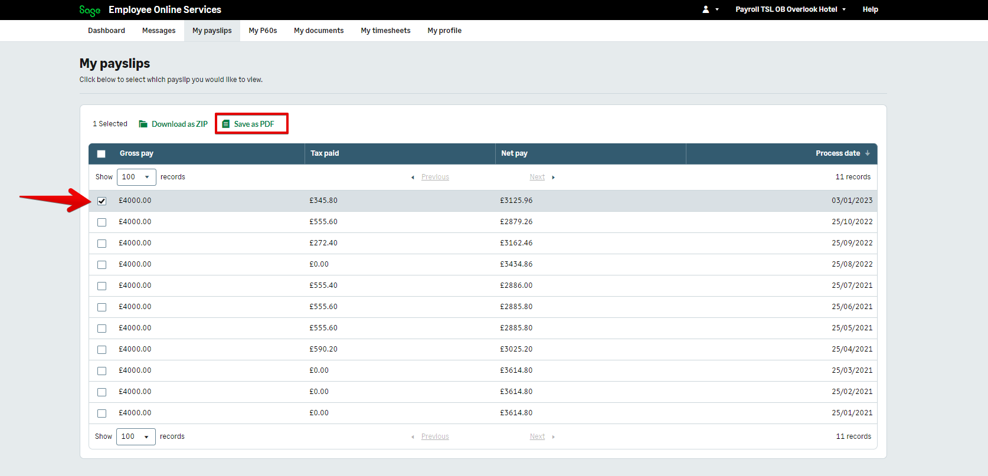988x476 pixels.
Task: Click the bottom Next pagination arrow
Action: [x=553, y=436]
